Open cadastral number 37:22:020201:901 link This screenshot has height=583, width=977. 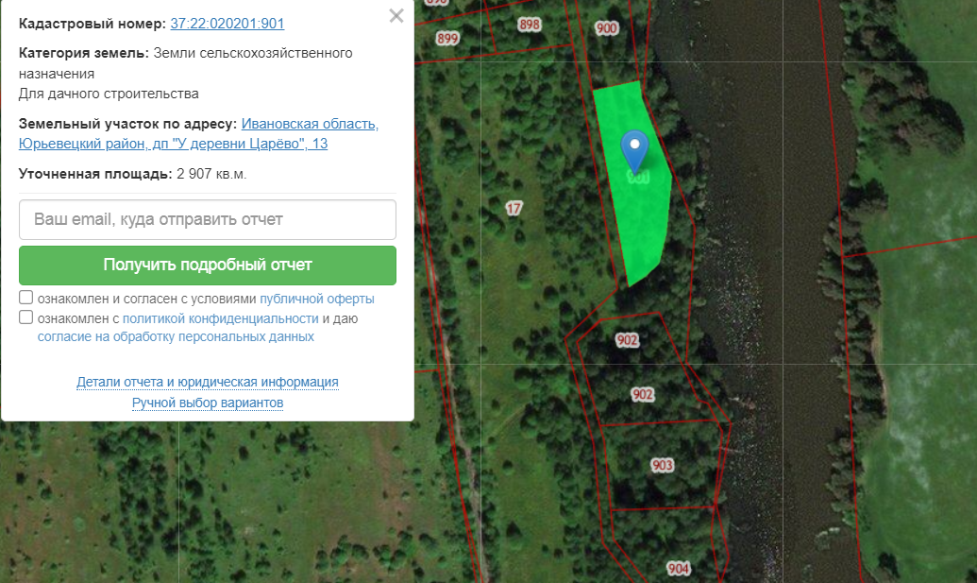(227, 24)
